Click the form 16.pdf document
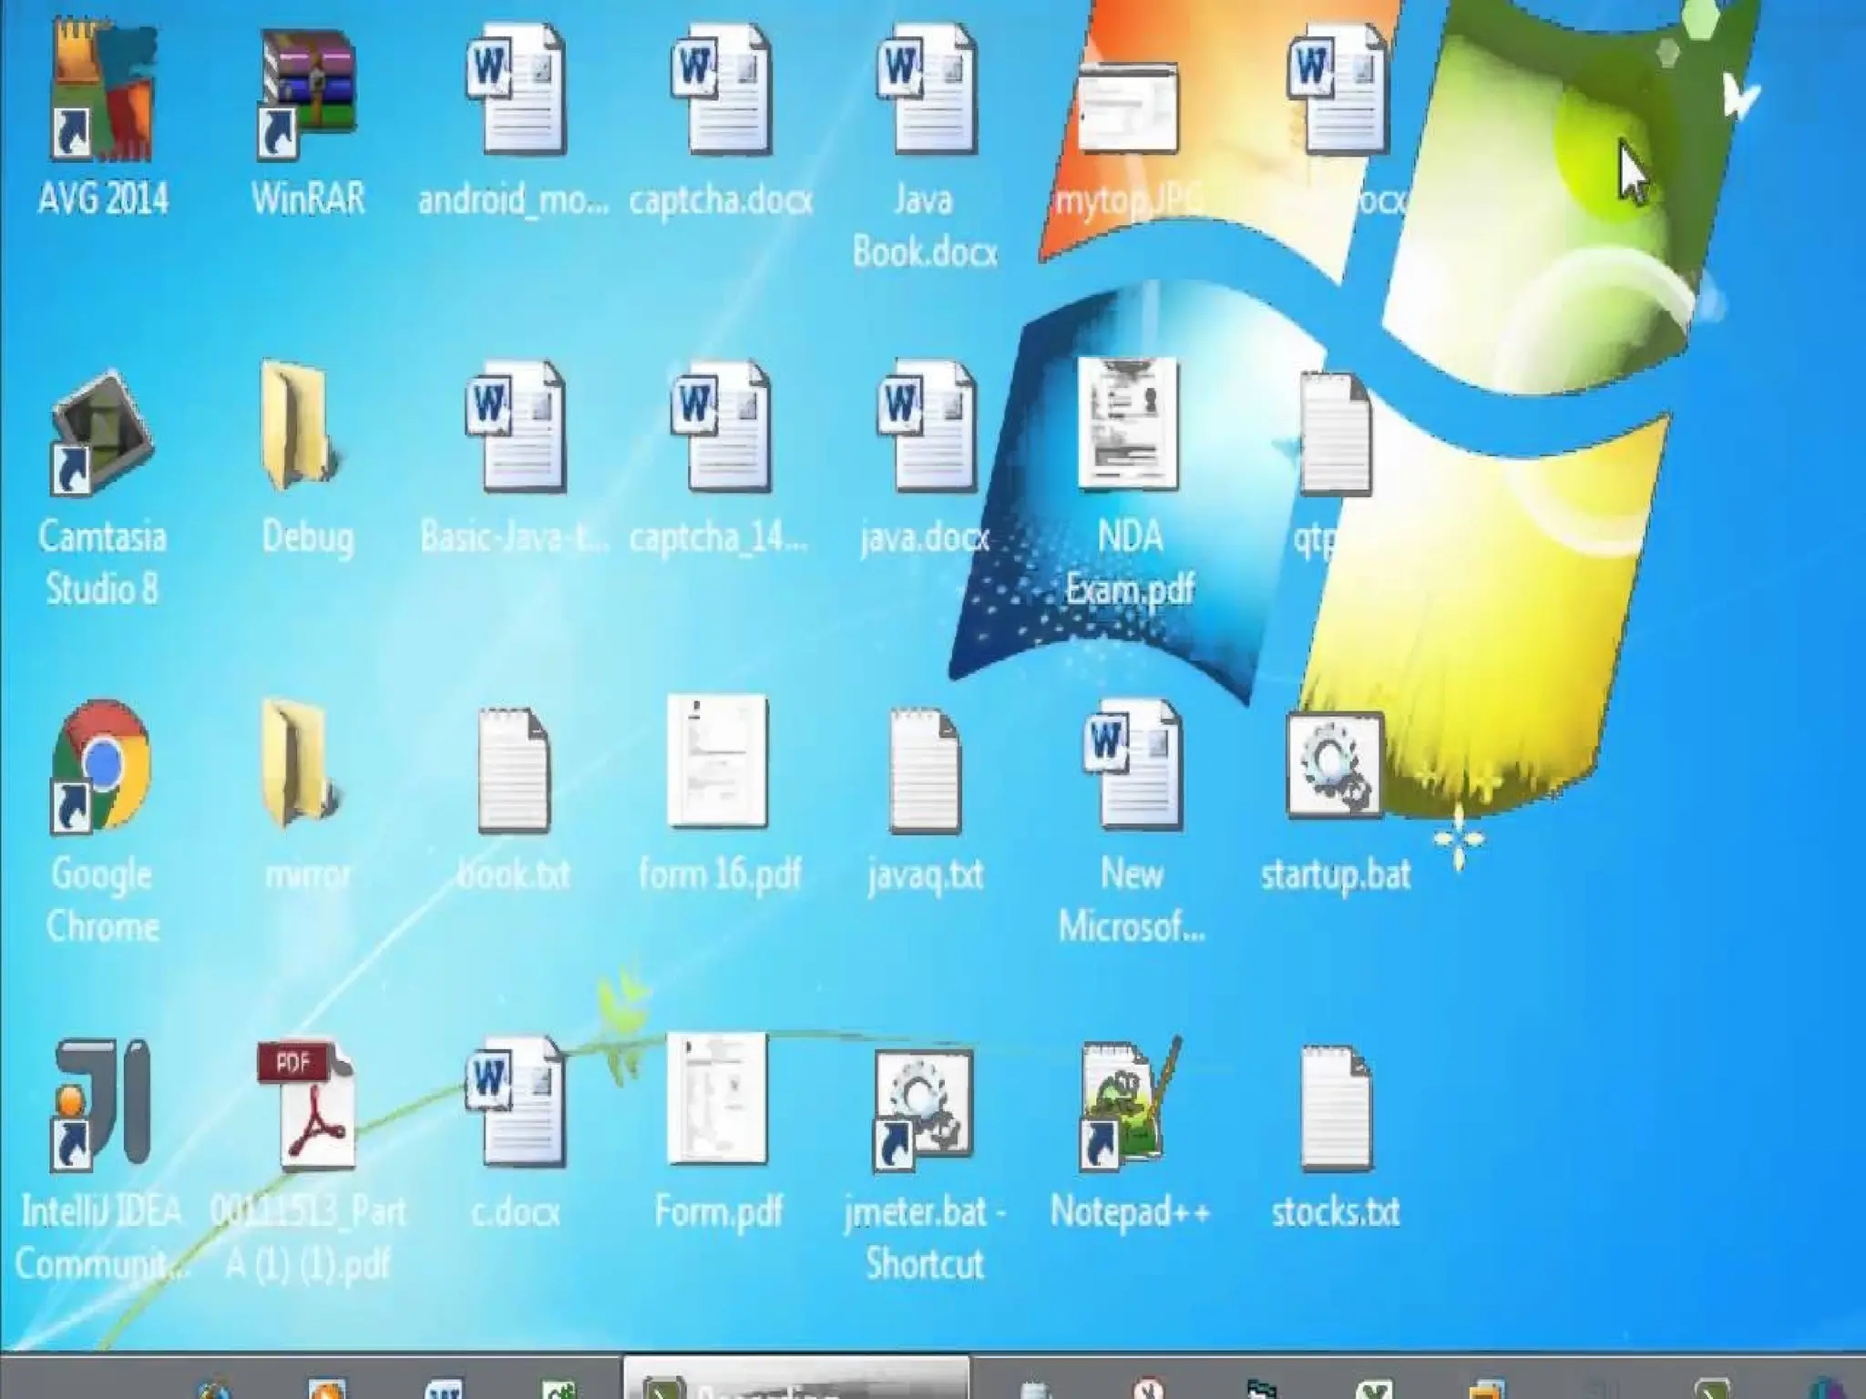The width and height of the screenshot is (1866, 1399). (718, 763)
